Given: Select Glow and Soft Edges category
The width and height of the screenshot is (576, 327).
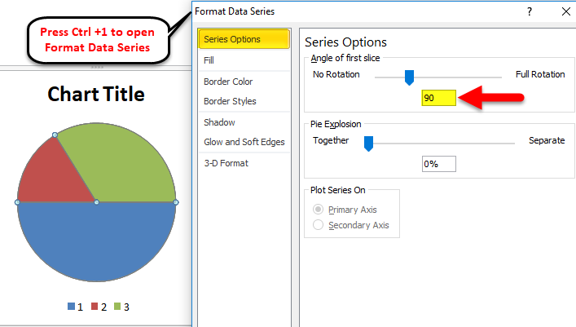Looking at the screenshot, I should click(244, 142).
